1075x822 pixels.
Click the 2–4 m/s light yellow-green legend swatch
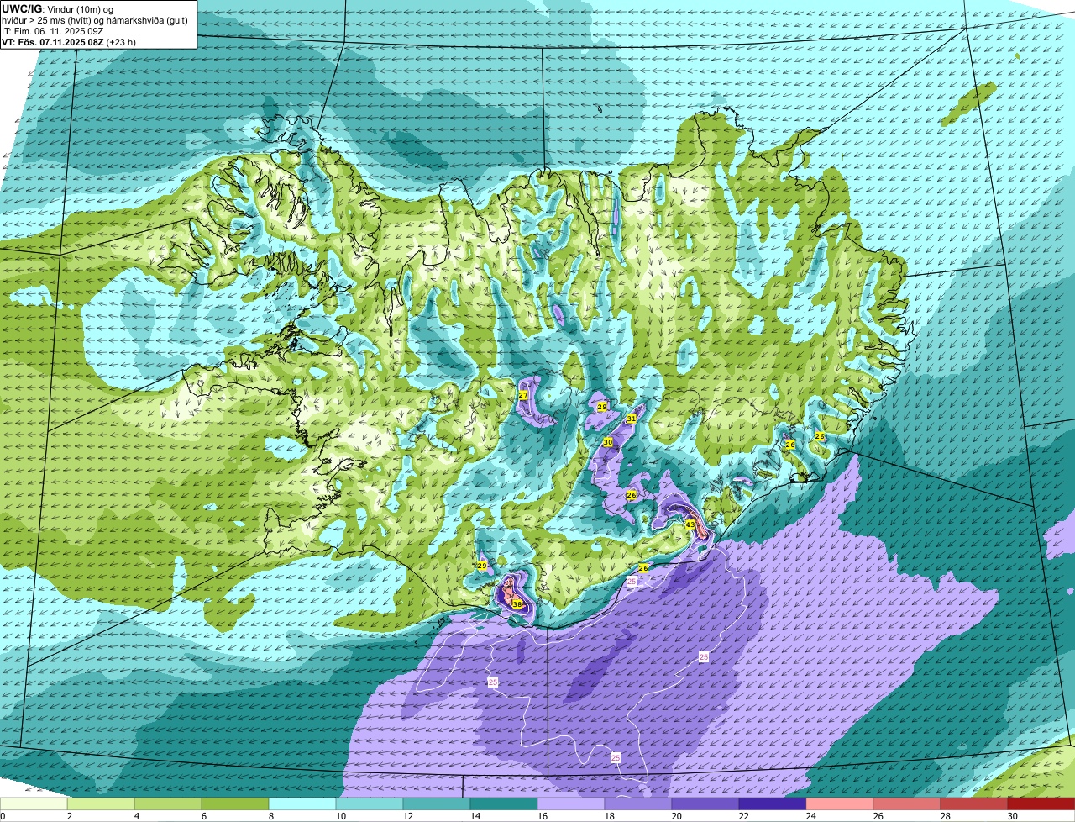[101, 804]
